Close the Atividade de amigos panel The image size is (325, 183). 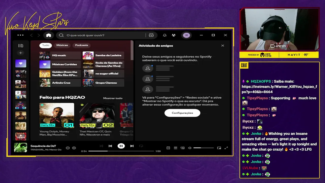[223, 46]
